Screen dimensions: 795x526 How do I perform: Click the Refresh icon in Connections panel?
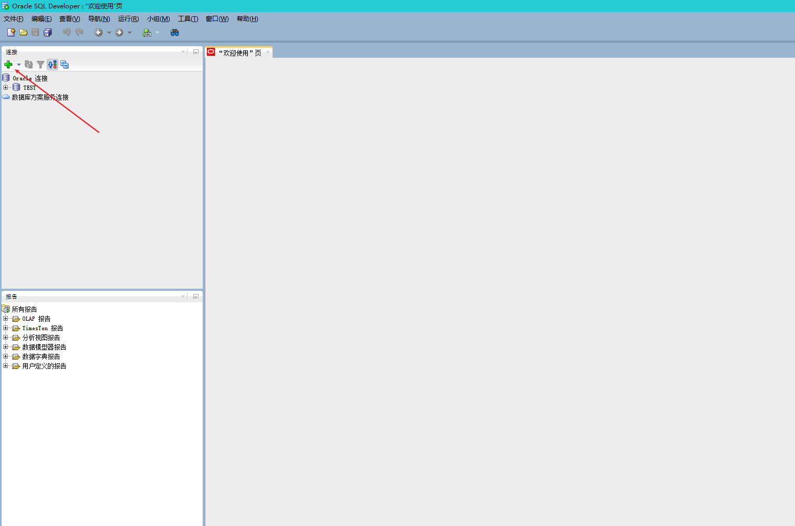(x=29, y=65)
